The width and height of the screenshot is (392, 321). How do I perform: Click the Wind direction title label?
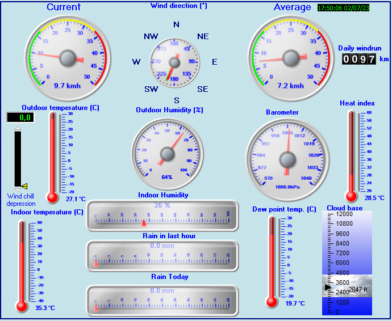pos(178,6)
